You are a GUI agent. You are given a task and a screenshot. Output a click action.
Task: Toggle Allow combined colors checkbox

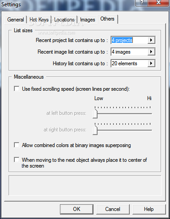pos(17,145)
